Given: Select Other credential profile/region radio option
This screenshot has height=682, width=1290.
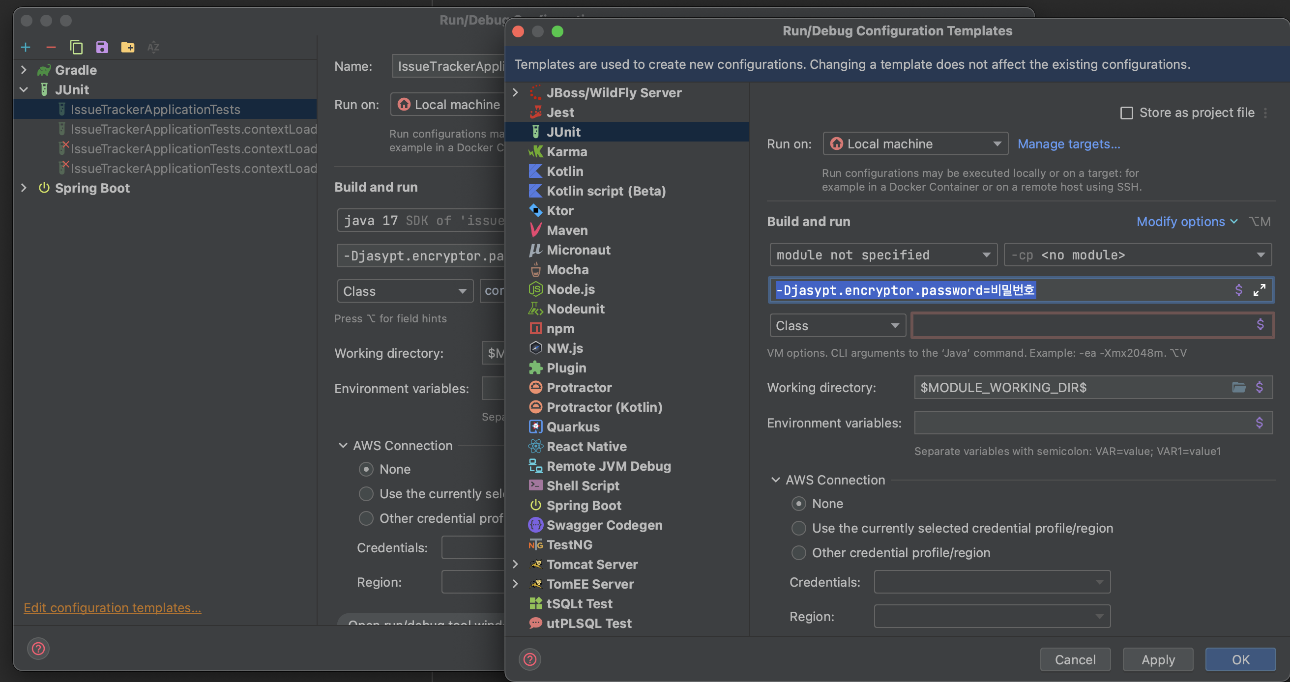Looking at the screenshot, I should point(798,553).
